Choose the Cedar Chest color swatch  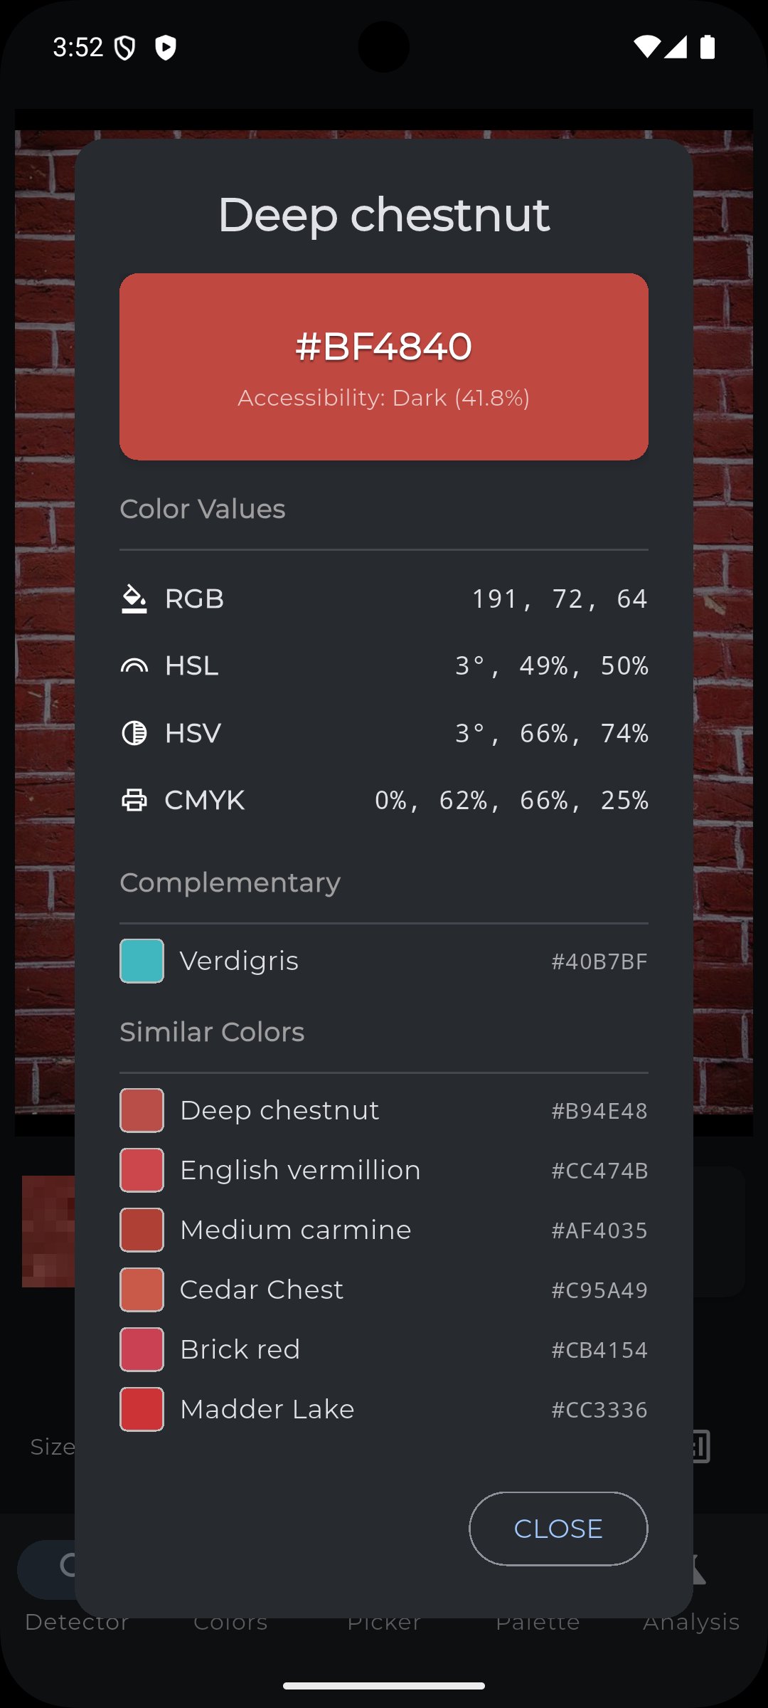click(142, 1290)
